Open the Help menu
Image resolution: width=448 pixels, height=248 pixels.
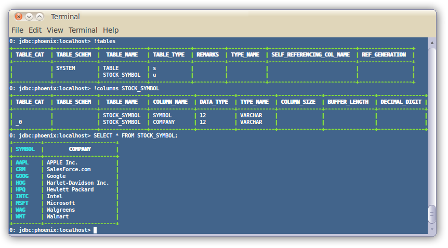coord(111,30)
